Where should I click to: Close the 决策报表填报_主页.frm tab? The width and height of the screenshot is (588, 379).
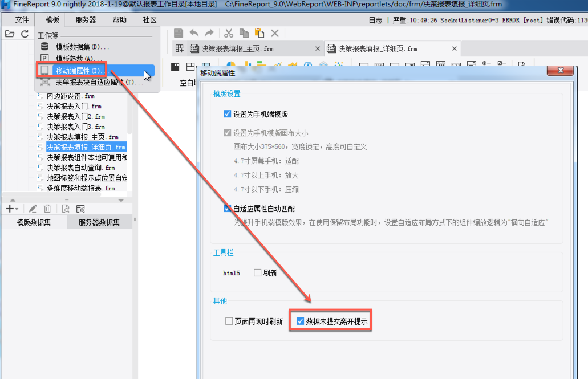click(318, 49)
